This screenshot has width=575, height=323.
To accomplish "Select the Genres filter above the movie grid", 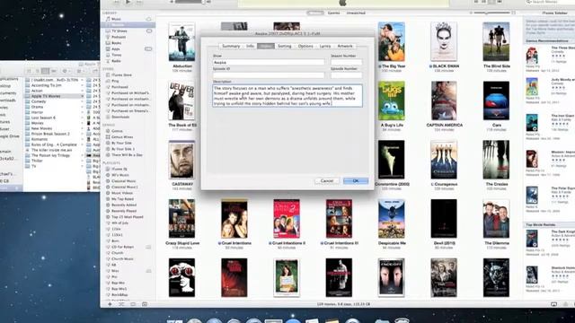I will pos(333,13).
